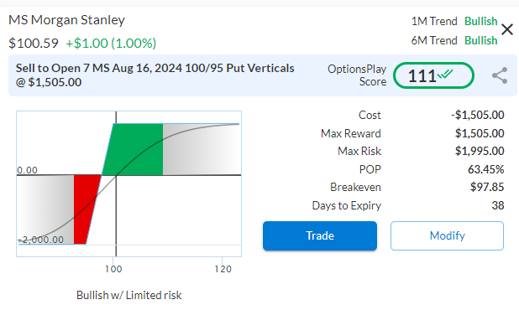
Task: Click the 120 mark on chart axis
Action: (x=223, y=269)
